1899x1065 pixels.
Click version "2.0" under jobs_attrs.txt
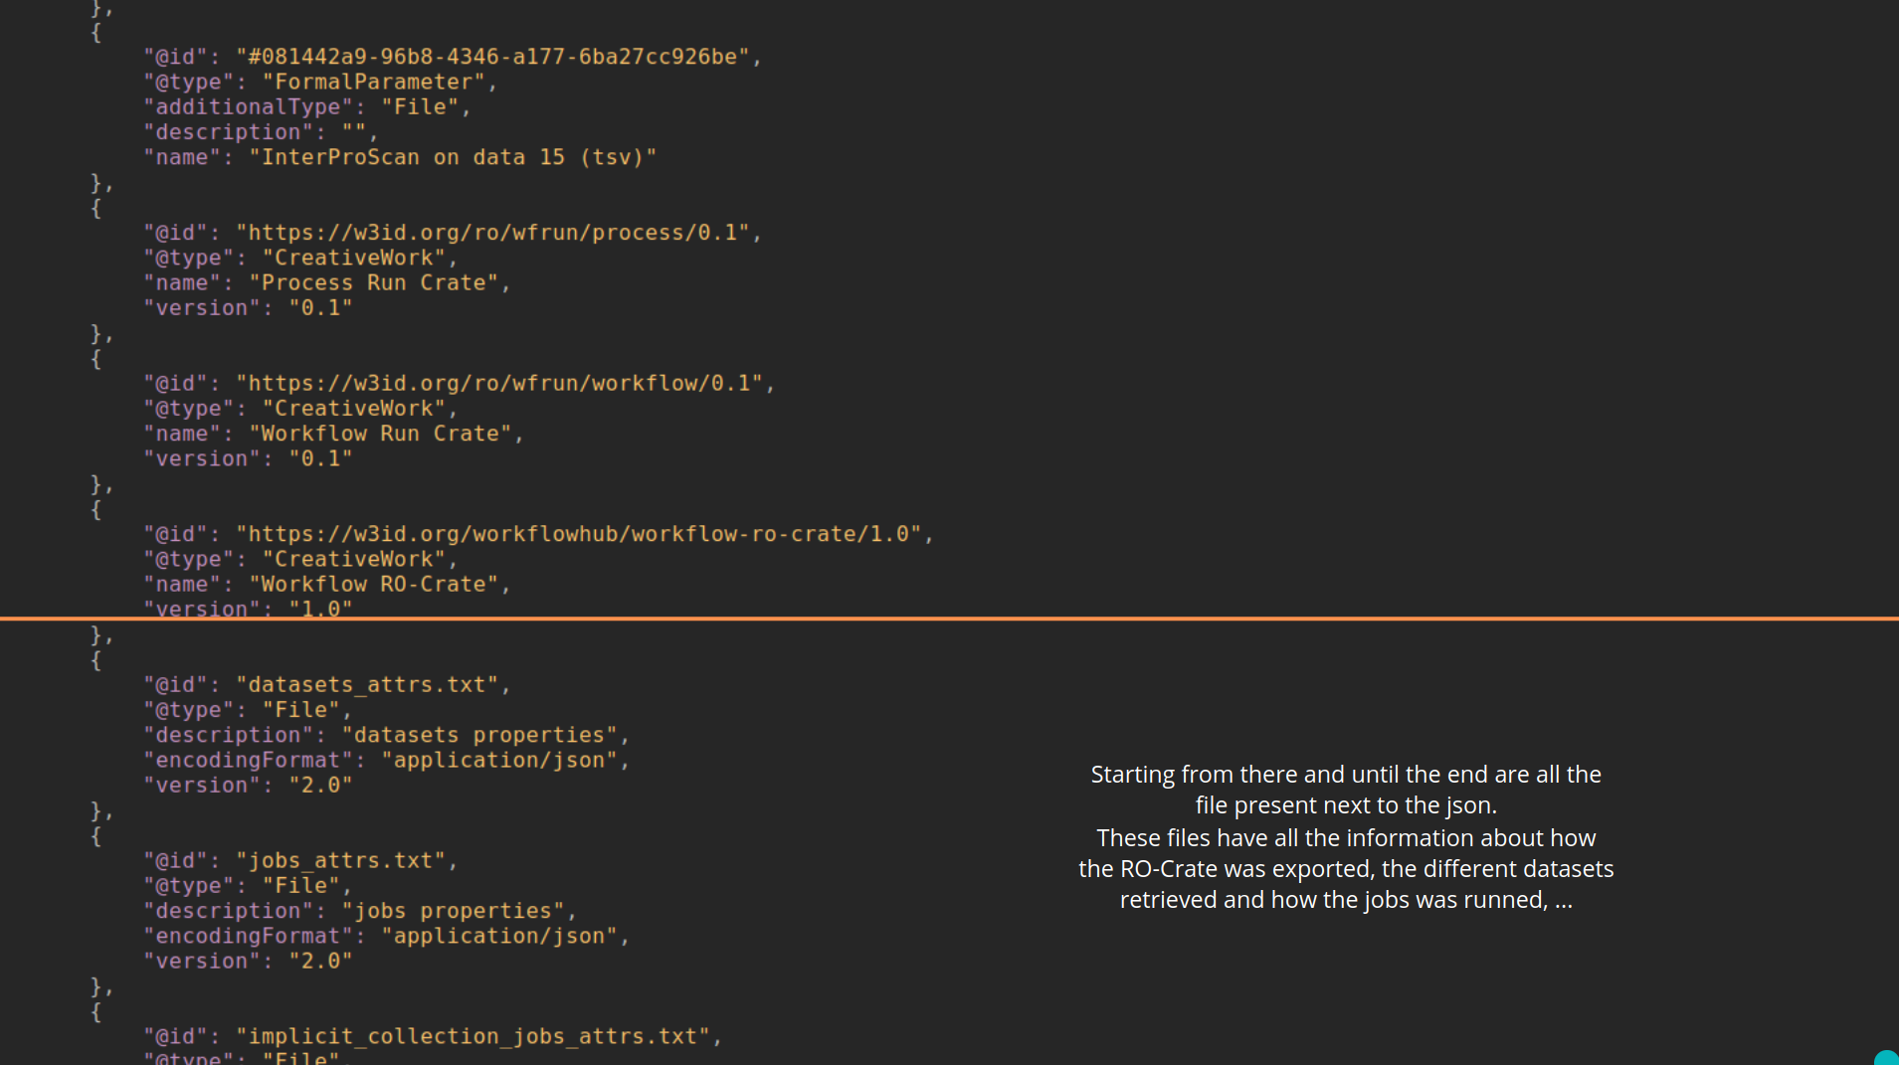(x=320, y=962)
